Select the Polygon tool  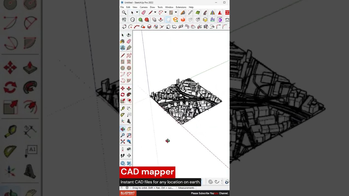129,68
